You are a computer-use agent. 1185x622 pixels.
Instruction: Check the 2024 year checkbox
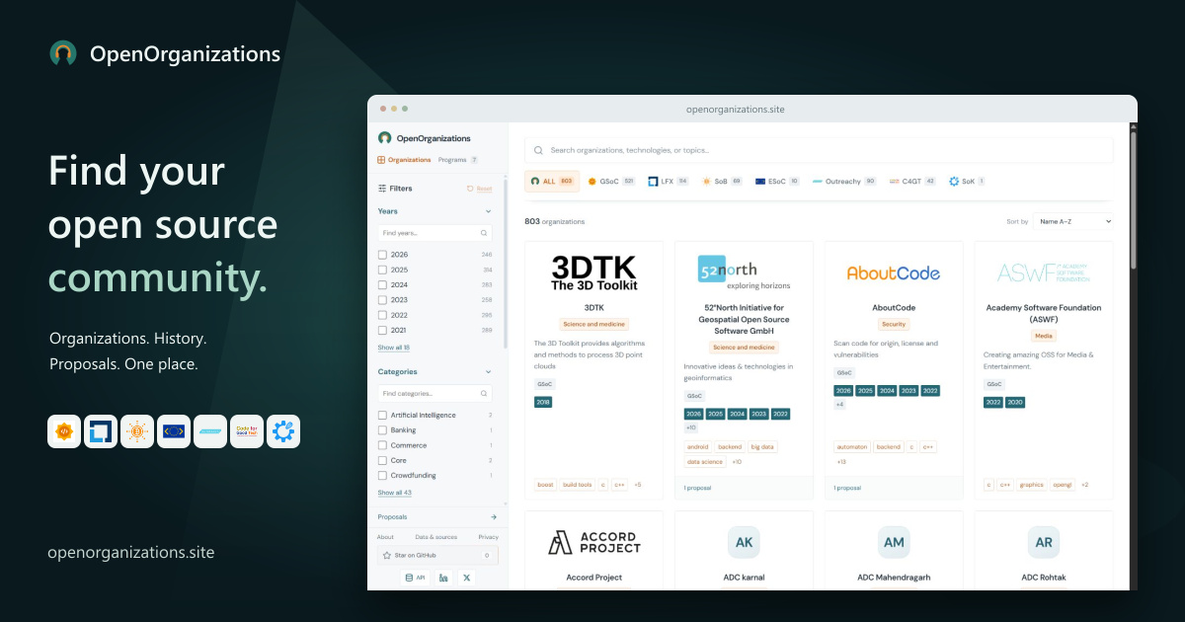(382, 284)
